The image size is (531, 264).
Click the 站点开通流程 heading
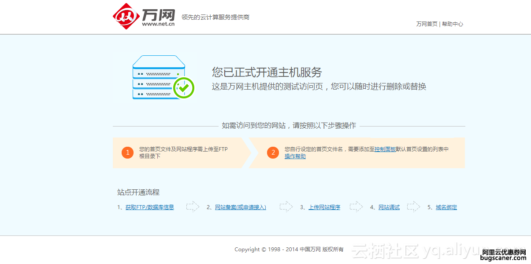138,192
